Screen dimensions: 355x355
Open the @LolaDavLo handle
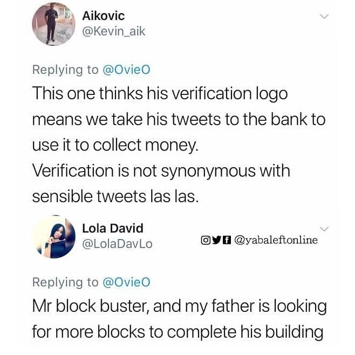pos(117,244)
